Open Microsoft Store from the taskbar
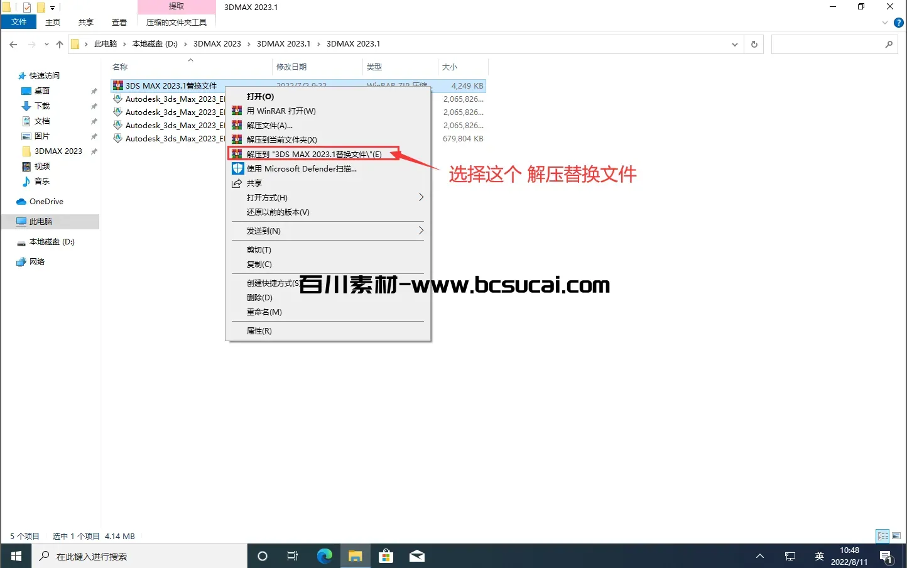This screenshot has height=568, width=907. [x=386, y=556]
